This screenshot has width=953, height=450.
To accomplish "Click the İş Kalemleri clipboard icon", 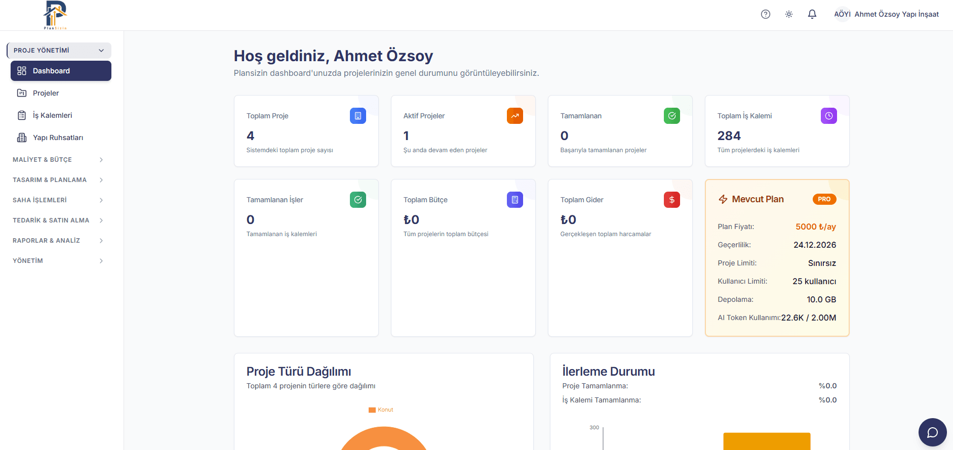I will [22, 115].
